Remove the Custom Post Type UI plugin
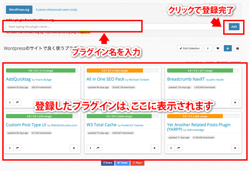The height and width of the screenshot is (171, 249). pos(74,148)
